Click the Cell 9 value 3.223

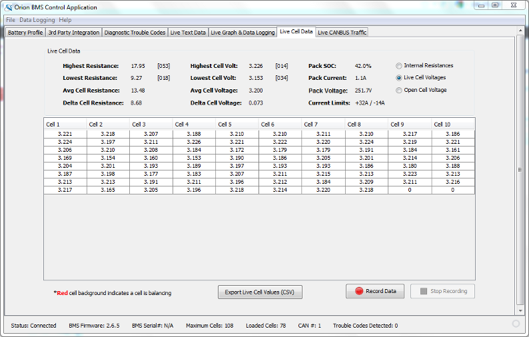click(410, 174)
